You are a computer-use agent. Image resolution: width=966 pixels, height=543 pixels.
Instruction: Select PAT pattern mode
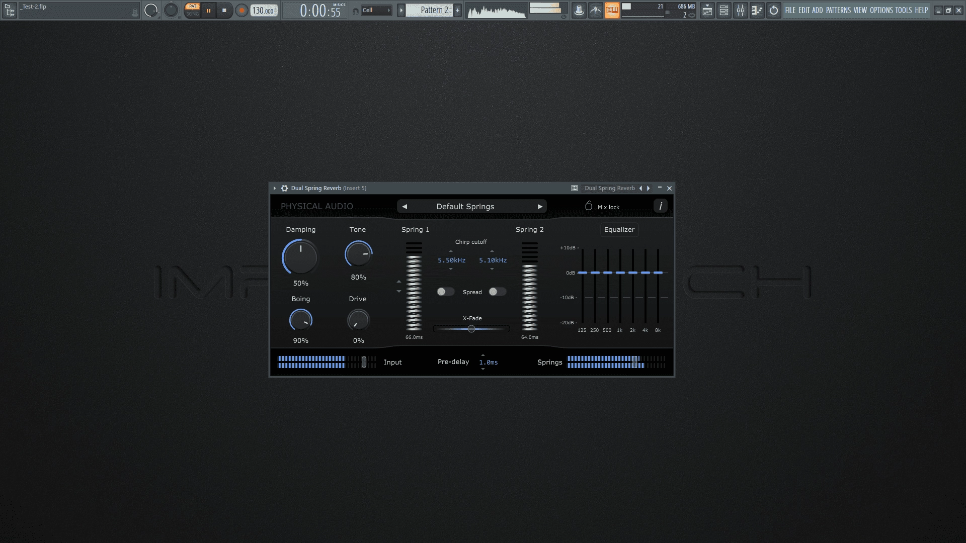193,7
